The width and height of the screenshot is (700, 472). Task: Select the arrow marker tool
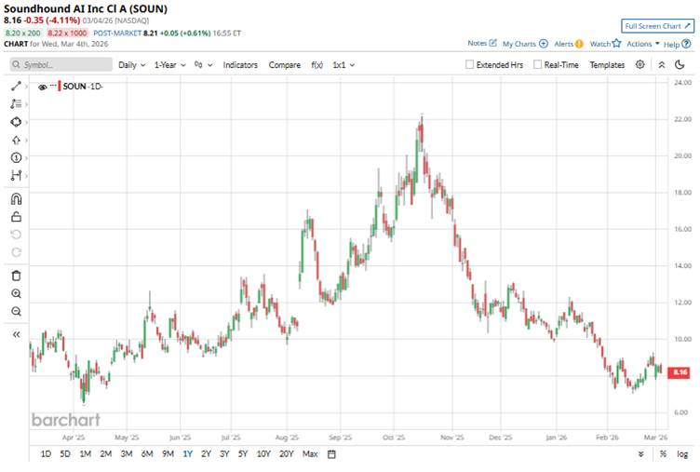point(16,141)
